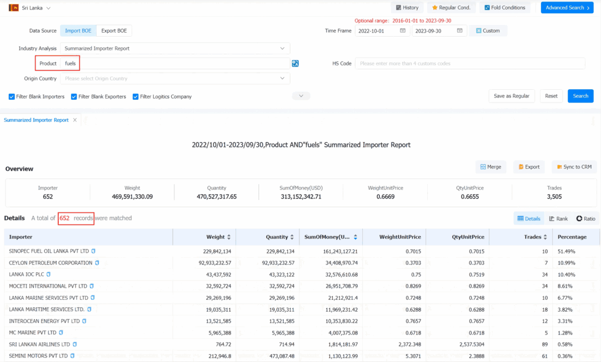The height and width of the screenshot is (362, 601).
Task: Open calendar icon for start date 2022-10-01
Action: pyautogui.click(x=403, y=30)
